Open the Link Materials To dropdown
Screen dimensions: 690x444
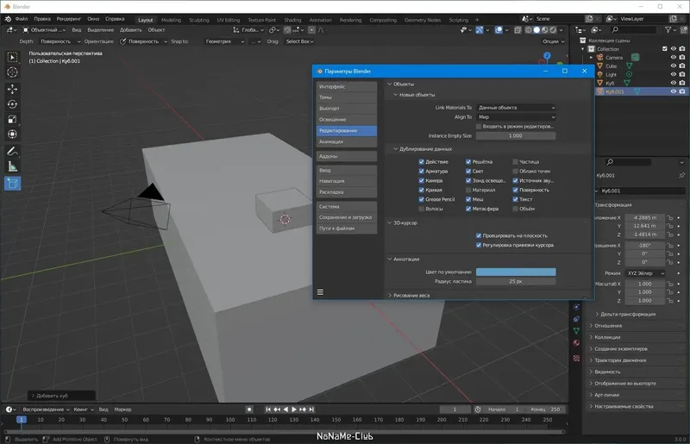(x=516, y=108)
